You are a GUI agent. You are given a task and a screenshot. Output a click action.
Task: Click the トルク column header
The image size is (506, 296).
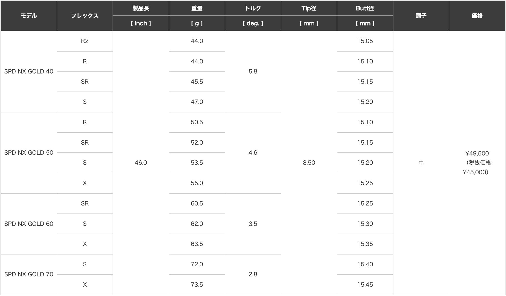[x=253, y=8]
